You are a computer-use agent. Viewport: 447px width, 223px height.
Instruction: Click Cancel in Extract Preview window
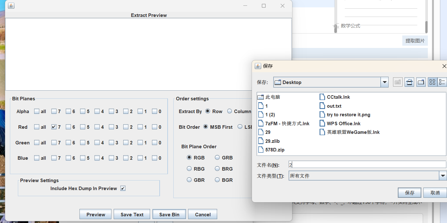[203, 214]
